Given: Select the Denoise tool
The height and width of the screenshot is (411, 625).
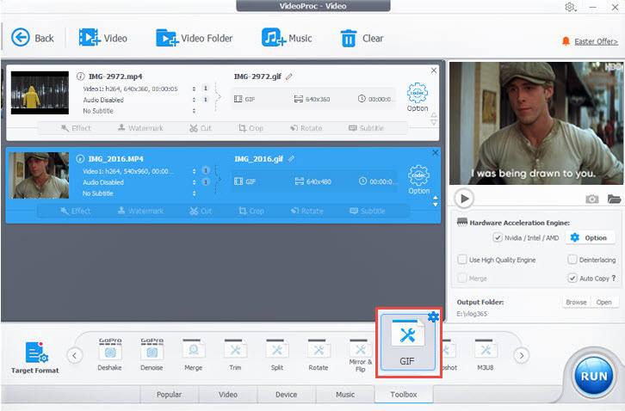Looking at the screenshot, I should [152, 352].
